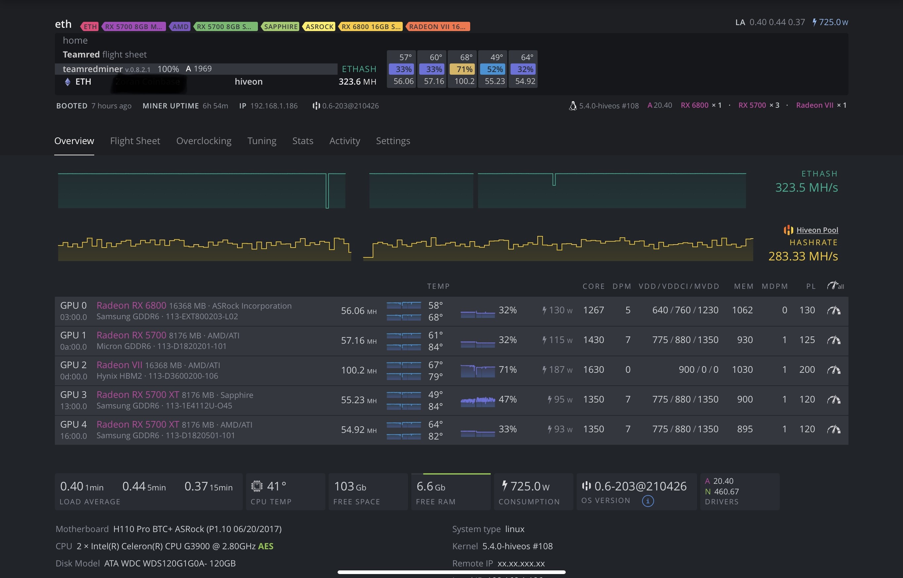This screenshot has width=903, height=578.
Task: Follow the Hiveon Pool link
Action: [817, 230]
